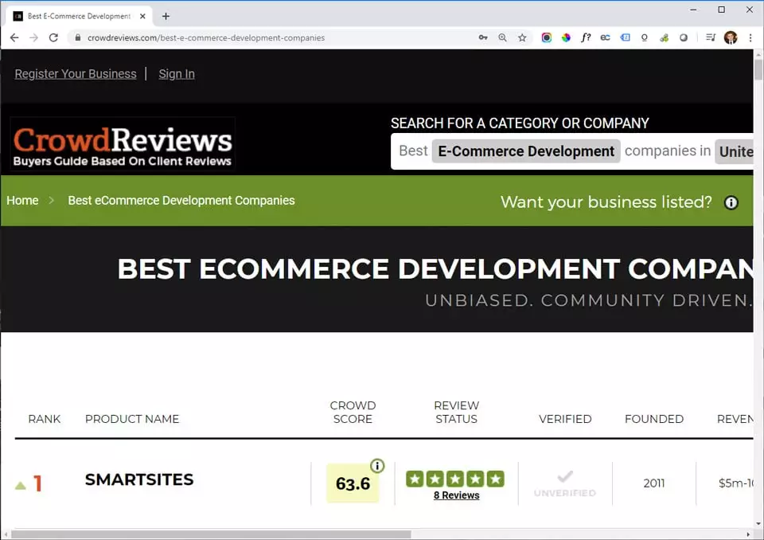Click rank number 1 in SmartSites row

pyautogui.click(x=37, y=483)
